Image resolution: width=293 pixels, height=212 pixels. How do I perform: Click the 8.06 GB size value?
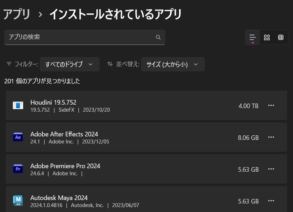248,138
